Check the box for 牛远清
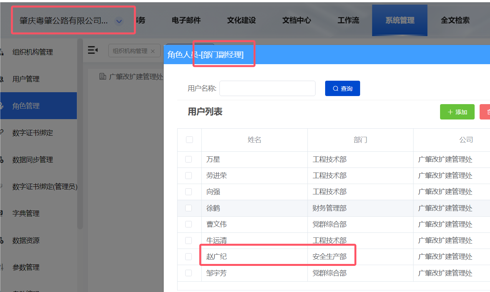Viewport: 490px width, 292px height. pyautogui.click(x=188, y=240)
